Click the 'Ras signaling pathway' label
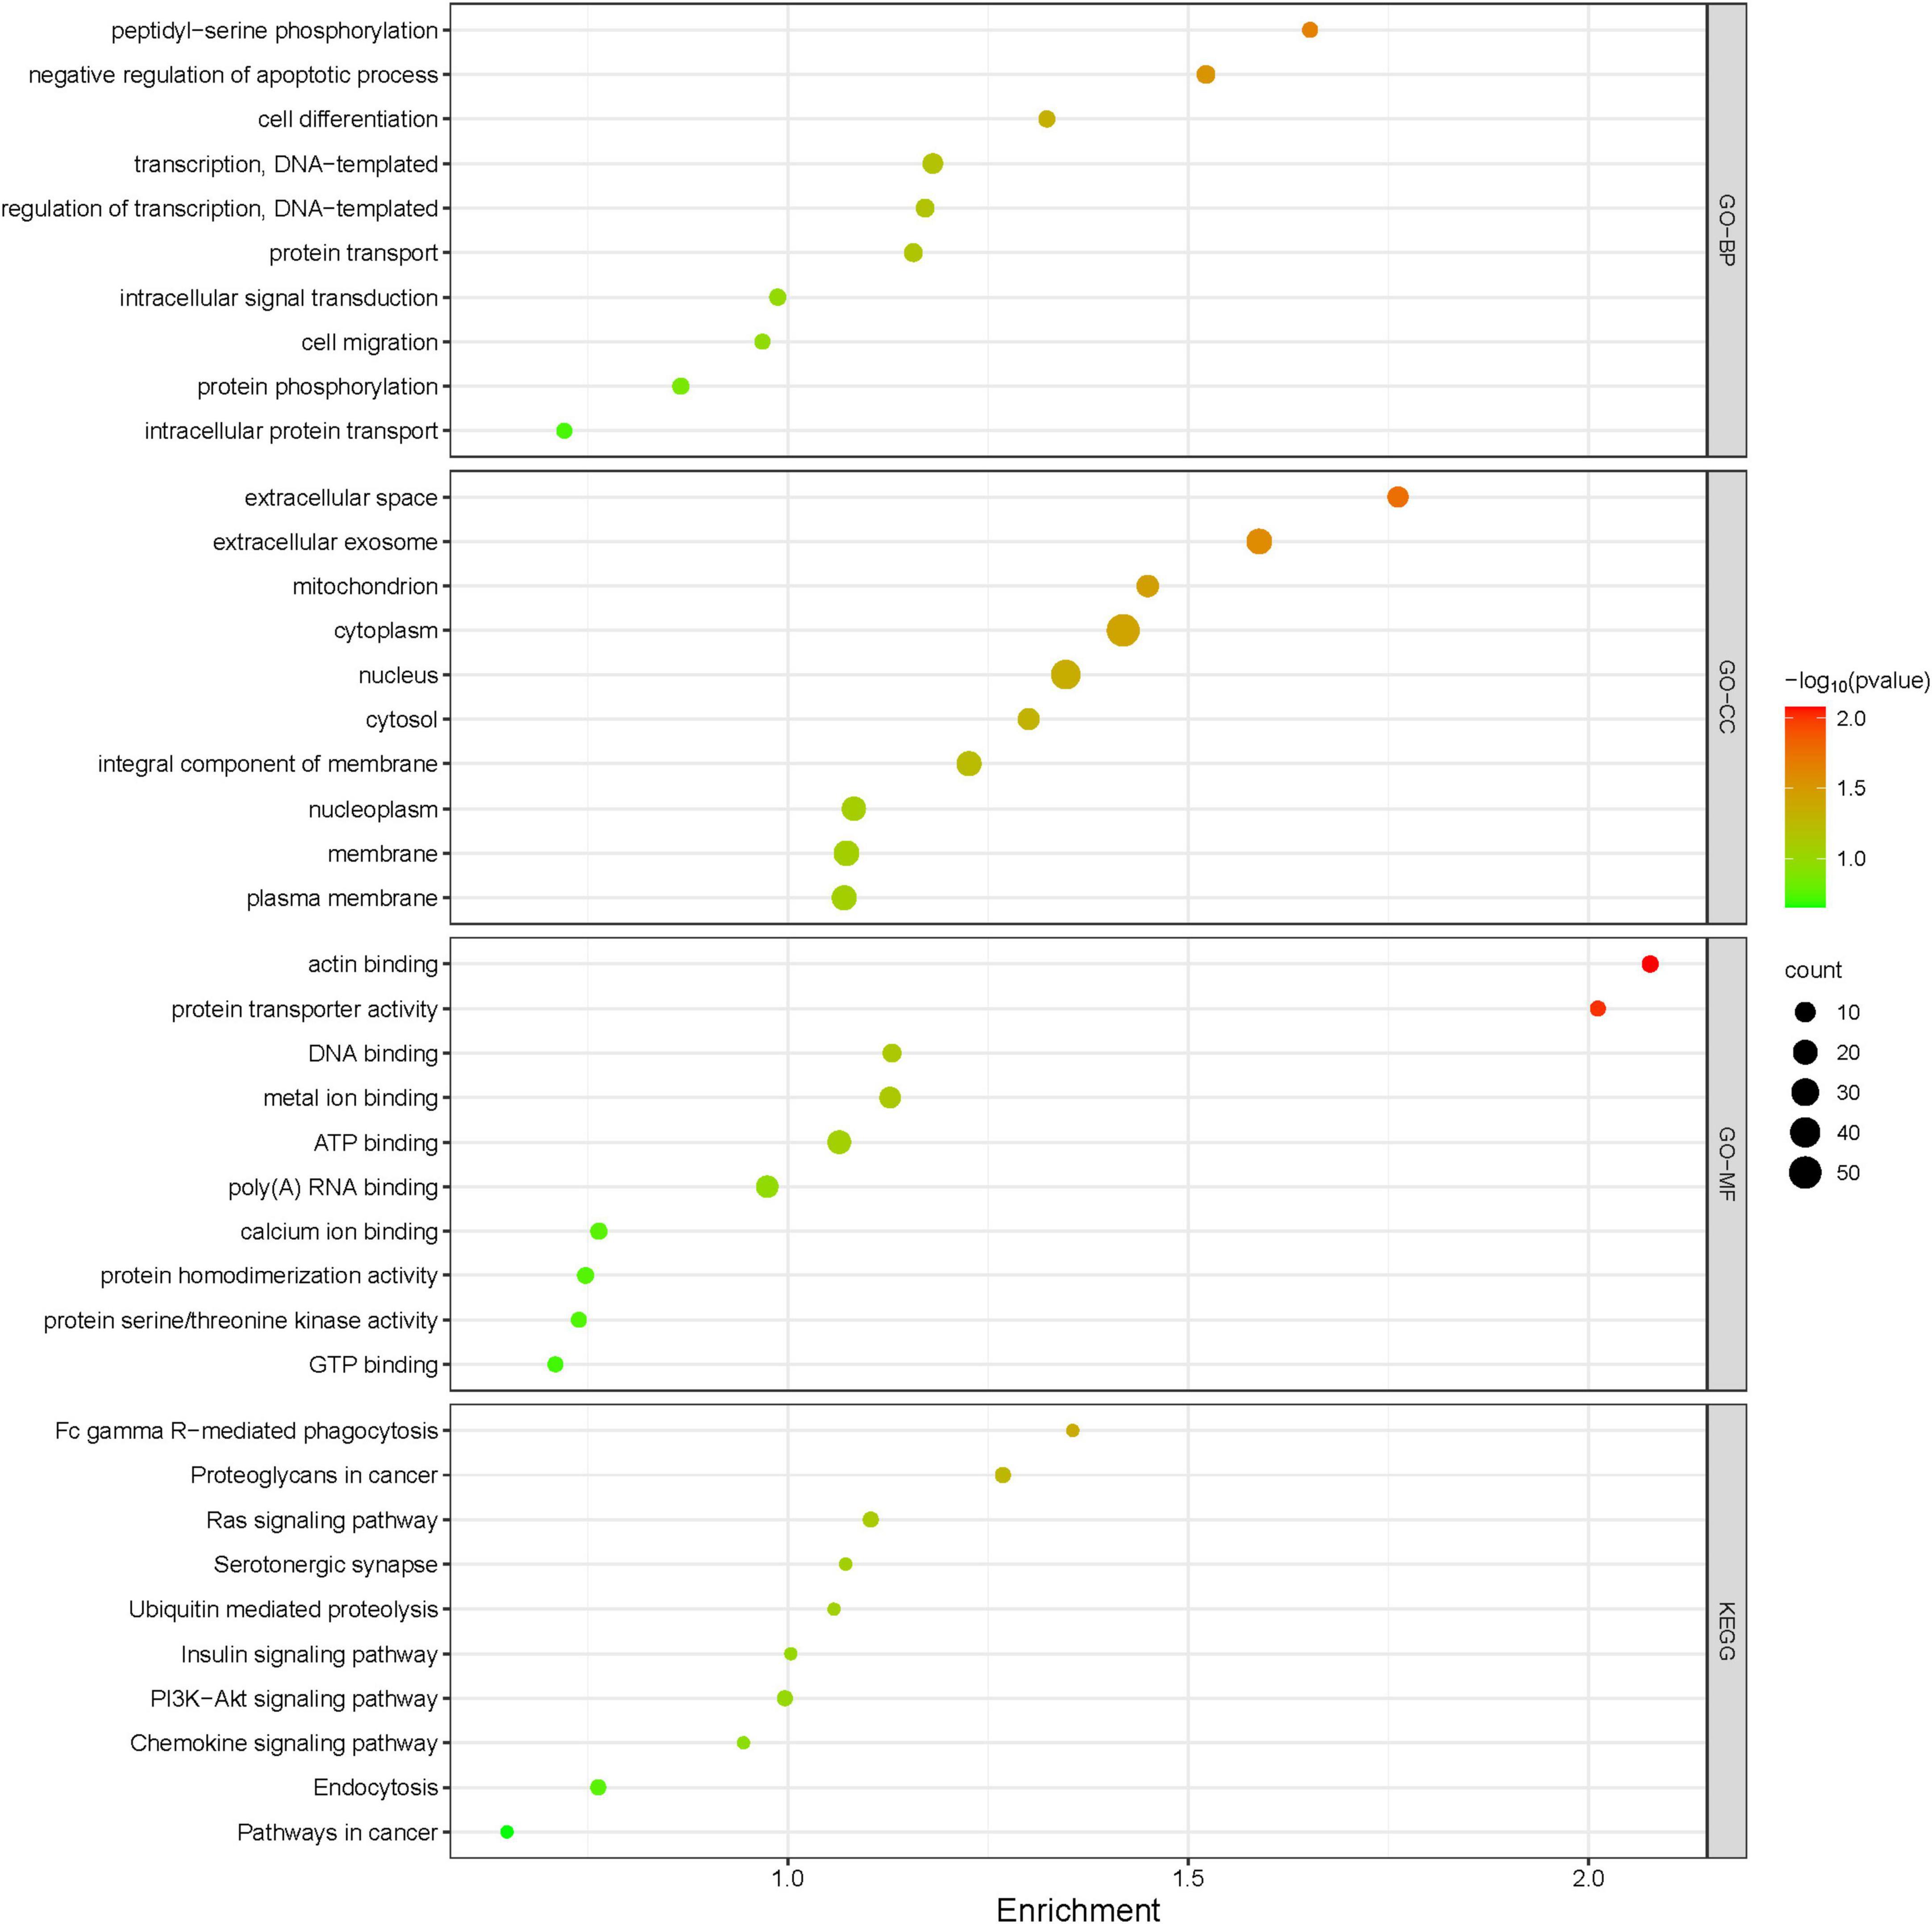Image resolution: width=1932 pixels, height=1924 pixels. coord(322,1520)
